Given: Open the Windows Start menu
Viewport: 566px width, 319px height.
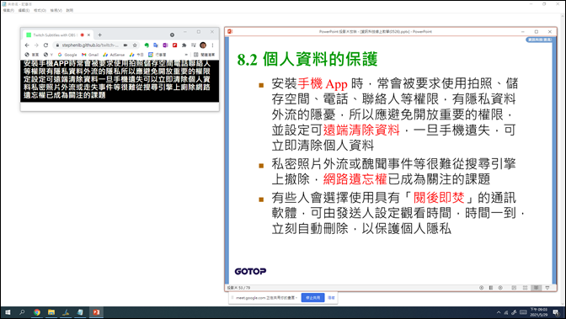Looking at the screenshot, I should coord(8,312).
